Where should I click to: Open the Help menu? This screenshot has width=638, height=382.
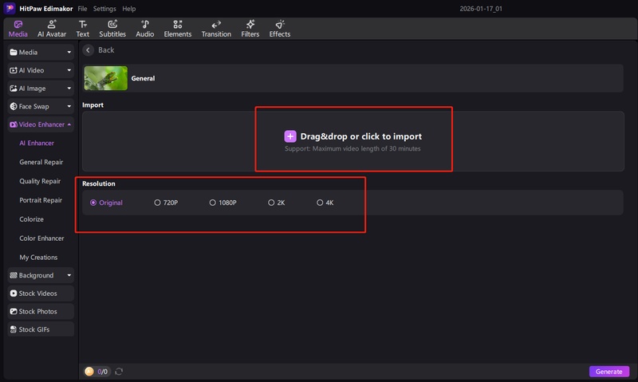[x=128, y=8]
